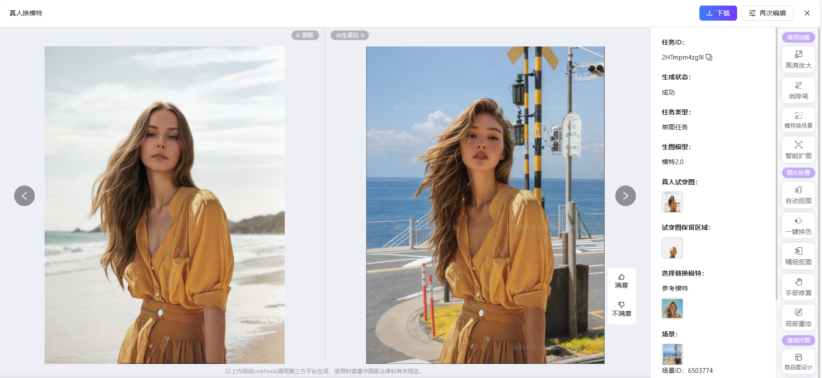The height and width of the screenshot is (378, 822).
Task: Open the 精细抠图 fine cutout tool
Action: click(x=798, y=256)
